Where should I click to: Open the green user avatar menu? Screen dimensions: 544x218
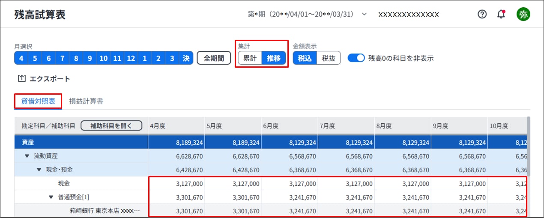point(523,14)
